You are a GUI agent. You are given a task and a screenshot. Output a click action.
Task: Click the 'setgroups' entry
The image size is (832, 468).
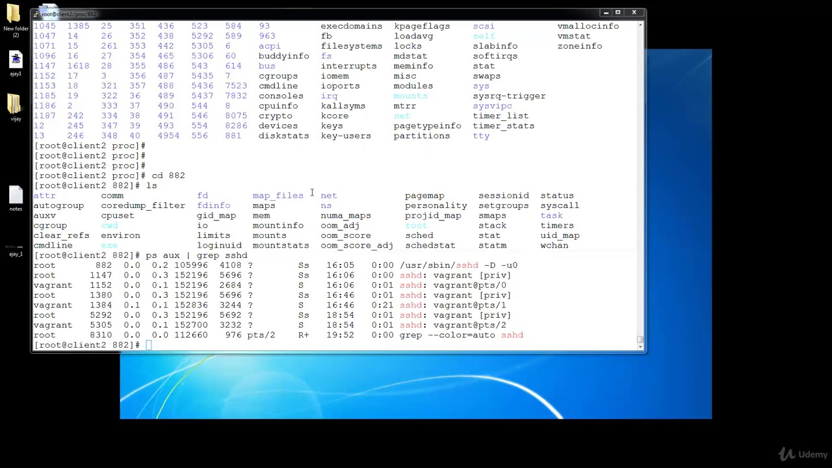[x=504, y=205]
